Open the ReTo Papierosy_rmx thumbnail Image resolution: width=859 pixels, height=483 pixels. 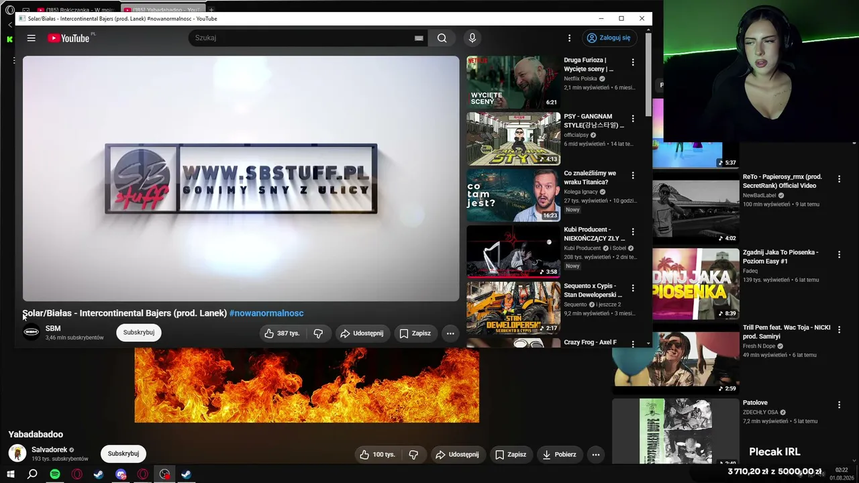(696, 208)
